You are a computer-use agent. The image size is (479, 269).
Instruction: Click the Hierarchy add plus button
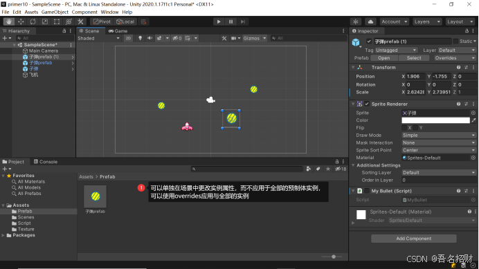[5, 38]
